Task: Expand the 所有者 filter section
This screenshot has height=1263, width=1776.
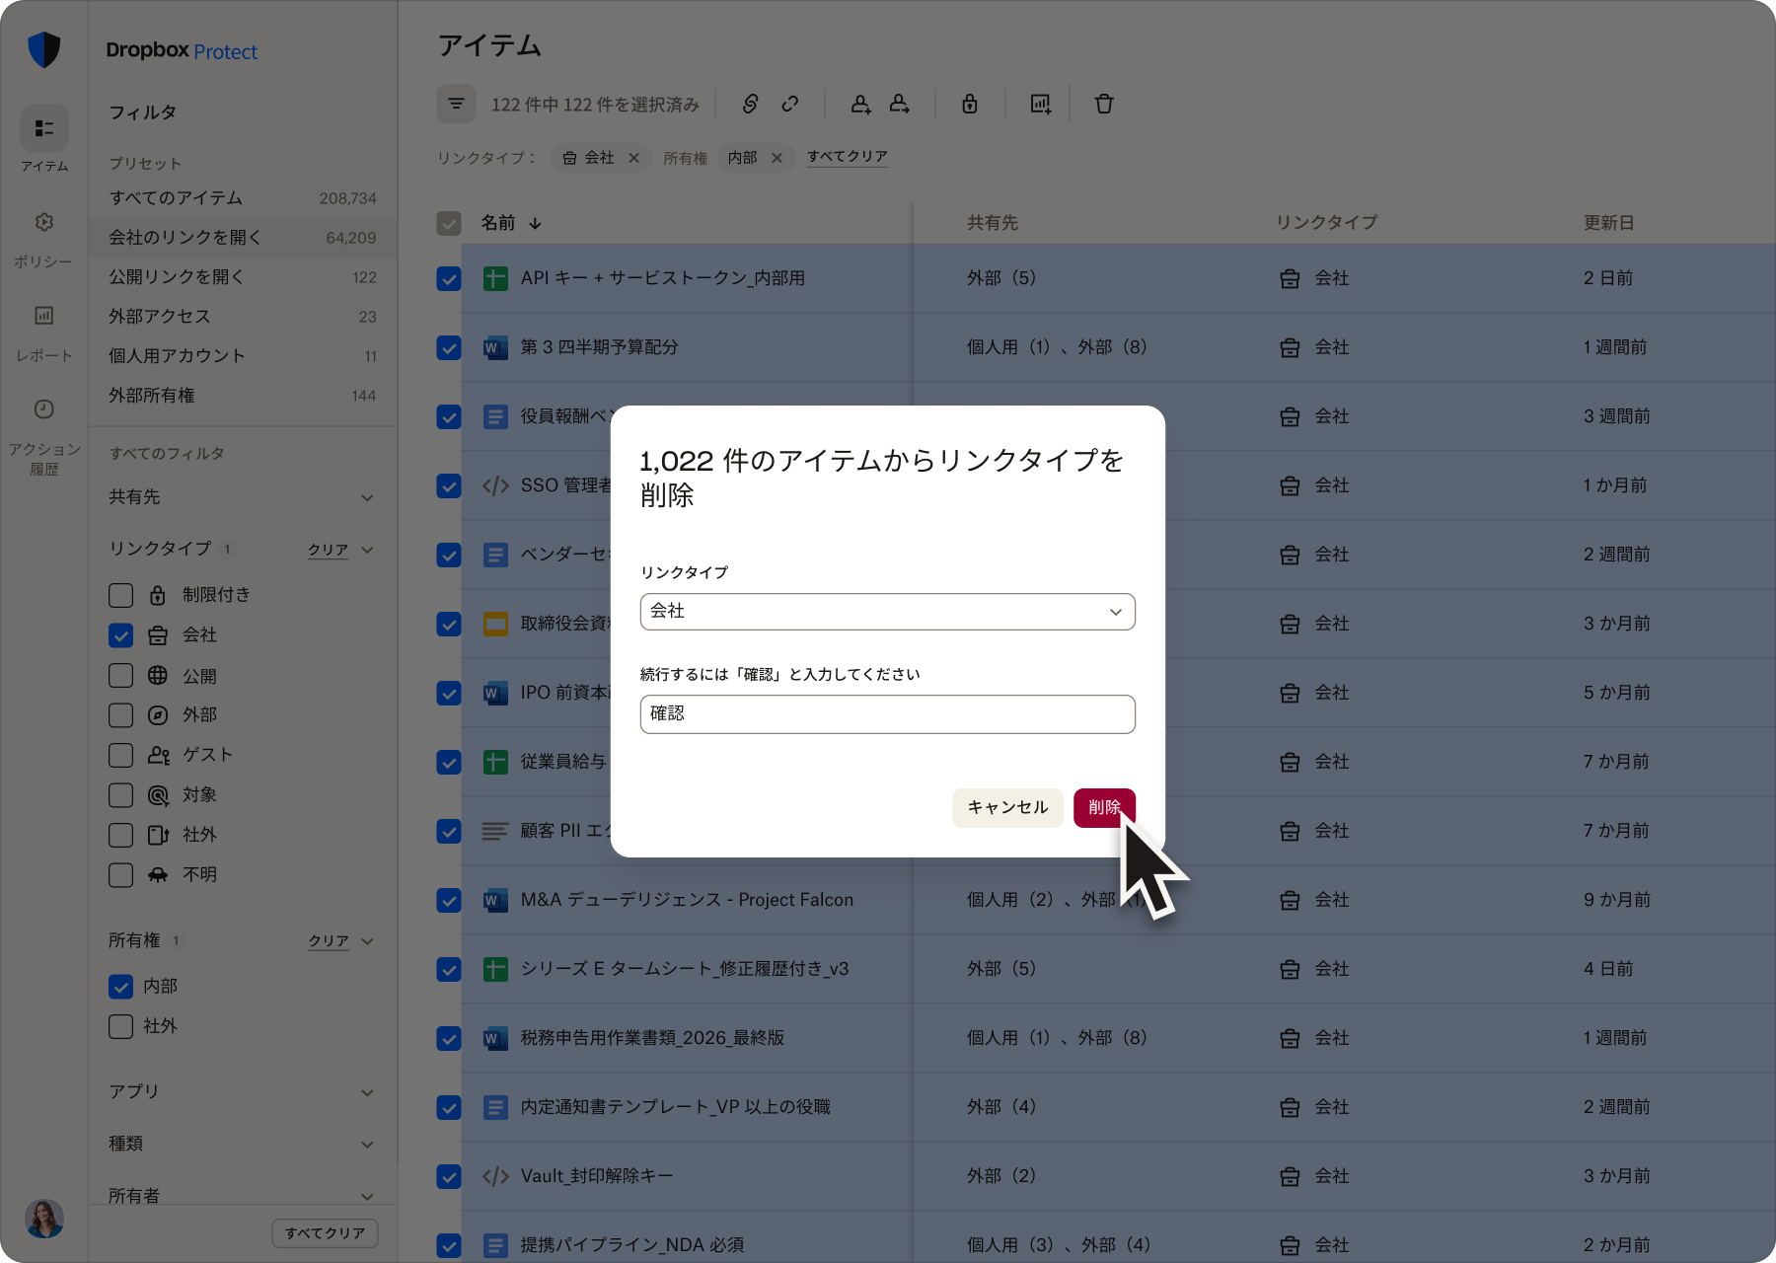Action: coord(367,1197)
